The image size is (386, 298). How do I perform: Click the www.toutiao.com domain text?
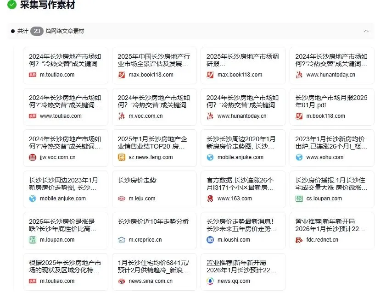pyautogui.click(x=61, y=116)
